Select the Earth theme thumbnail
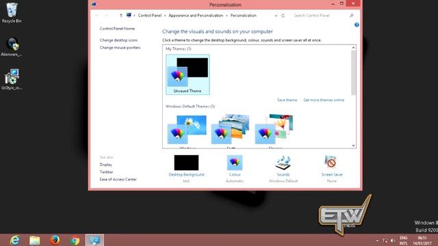The image size is (438, 246). pos(231,130)
